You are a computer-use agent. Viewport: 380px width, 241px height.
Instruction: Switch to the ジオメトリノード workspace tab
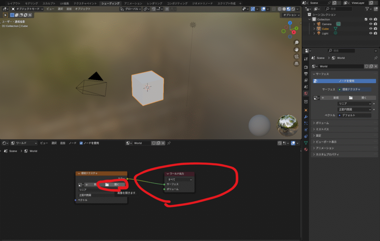tap(202, 3)
